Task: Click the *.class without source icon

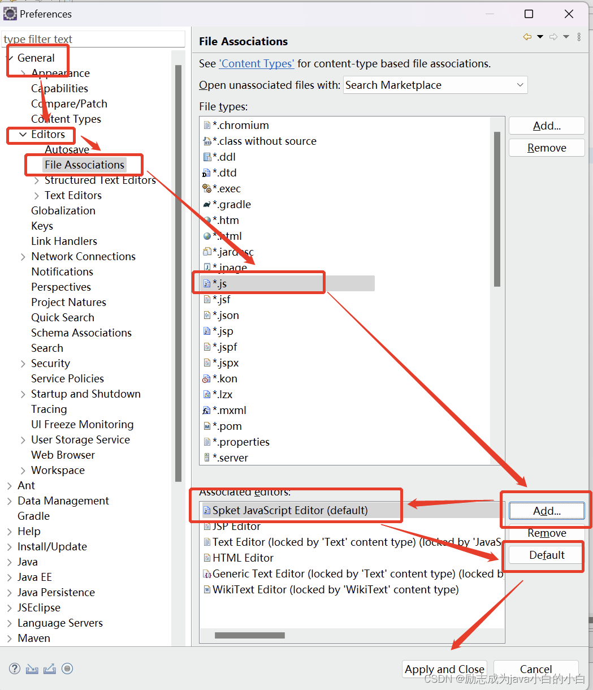Action: (207, 141)
